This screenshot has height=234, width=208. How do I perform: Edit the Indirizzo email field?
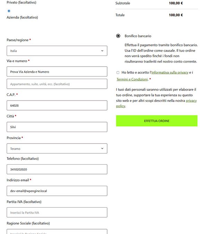57,191
